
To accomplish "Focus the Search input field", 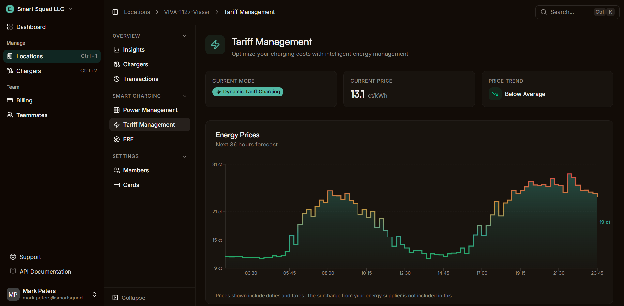I will point(577,12).
